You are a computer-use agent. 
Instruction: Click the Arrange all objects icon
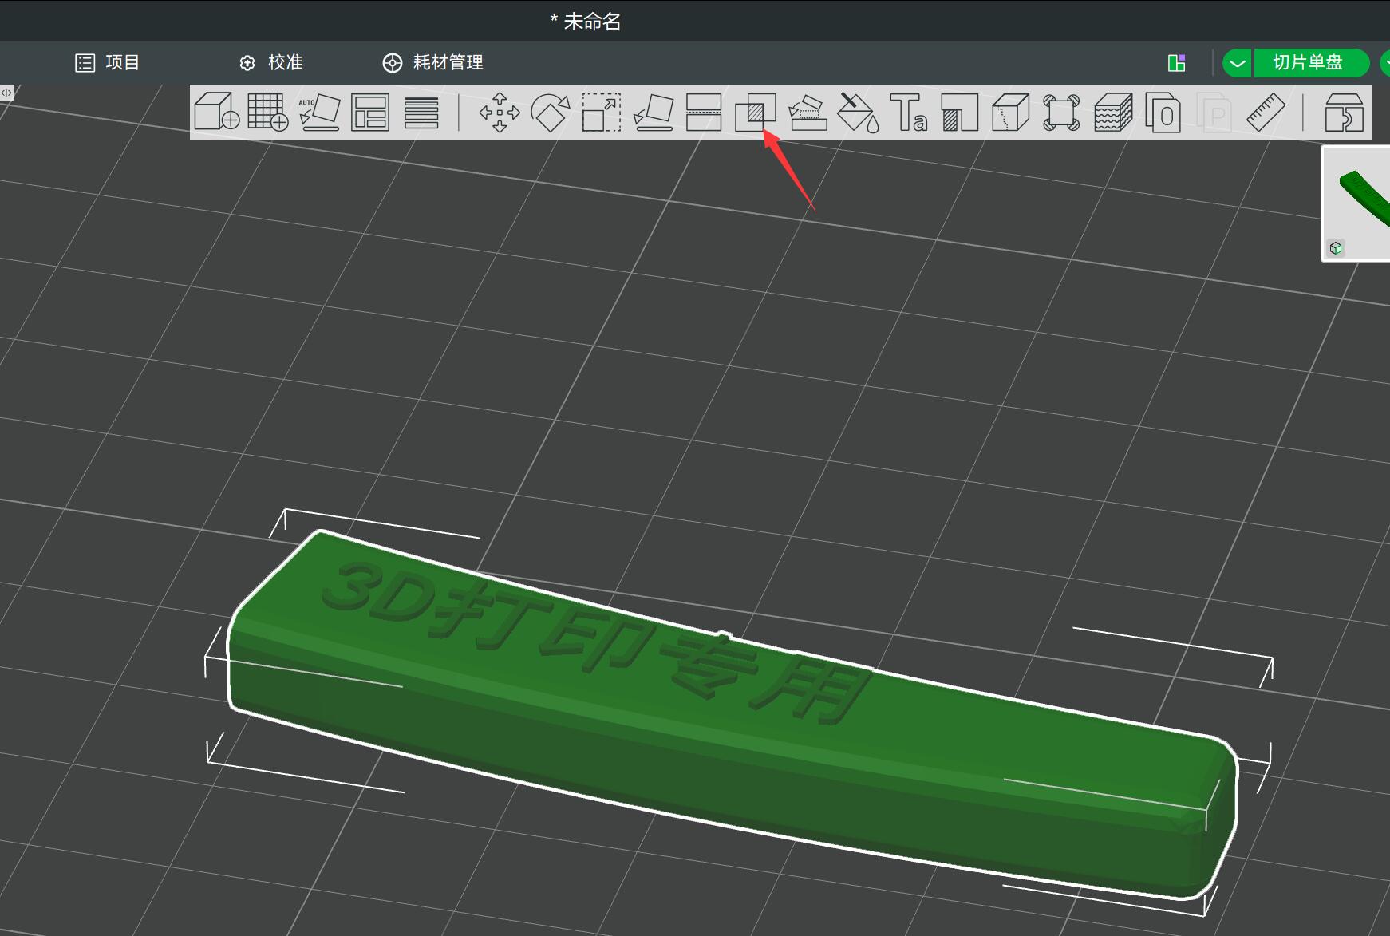370,112
